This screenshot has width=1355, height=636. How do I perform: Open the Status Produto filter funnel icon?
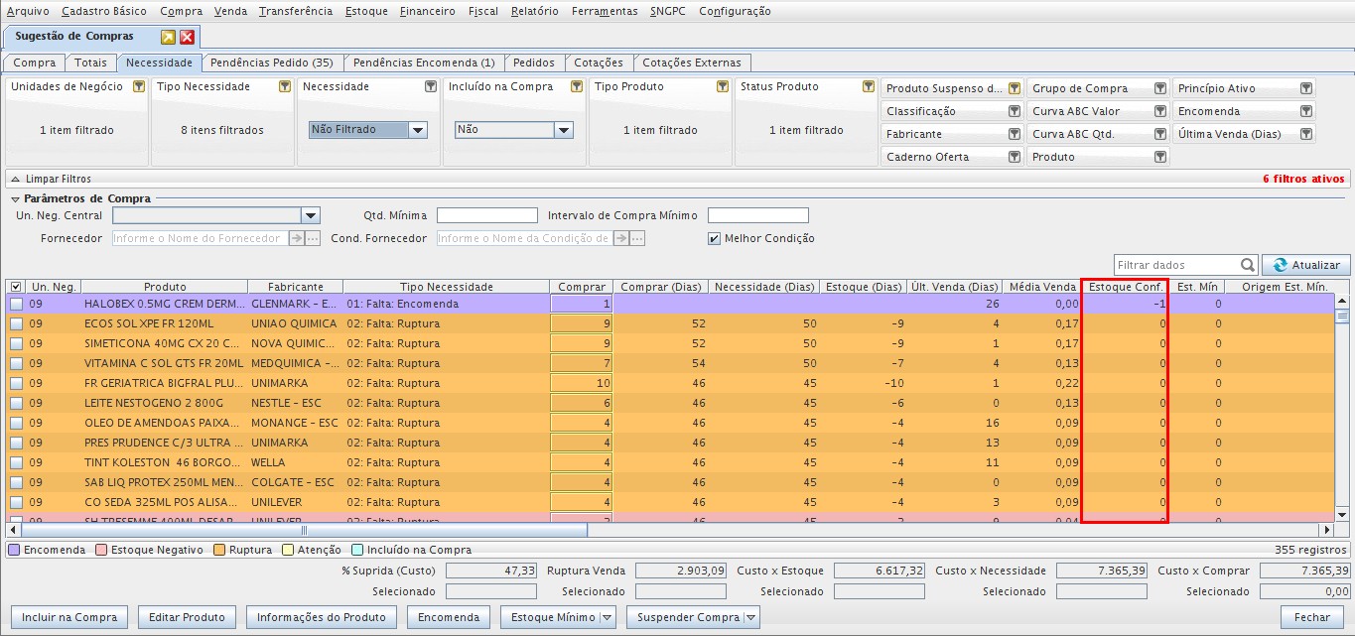[x=869, y=86]
